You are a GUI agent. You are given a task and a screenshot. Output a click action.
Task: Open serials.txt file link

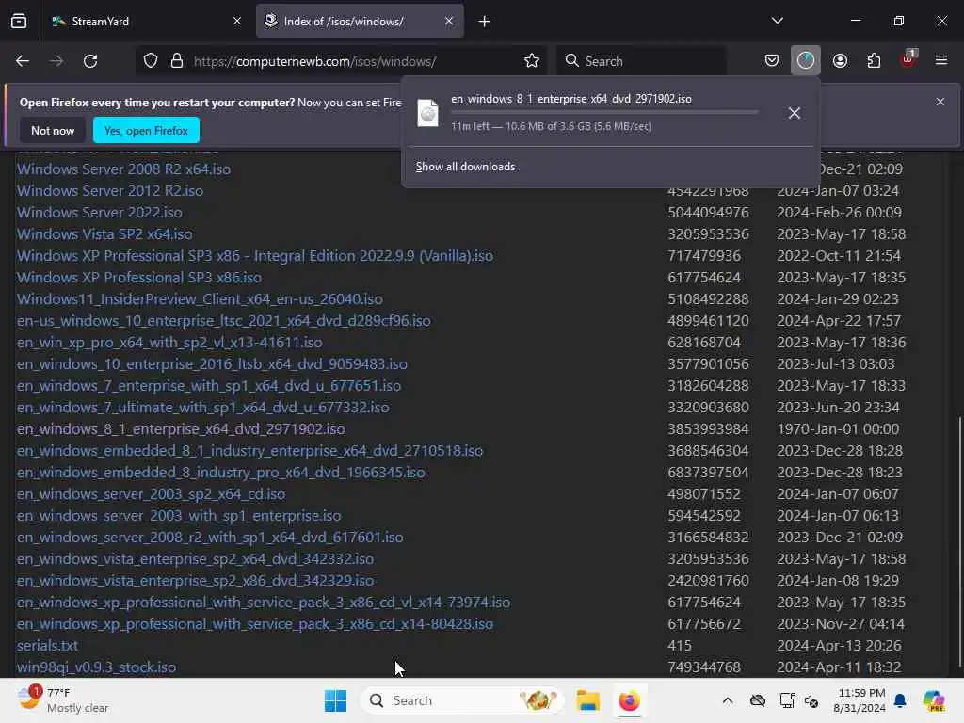47,646
